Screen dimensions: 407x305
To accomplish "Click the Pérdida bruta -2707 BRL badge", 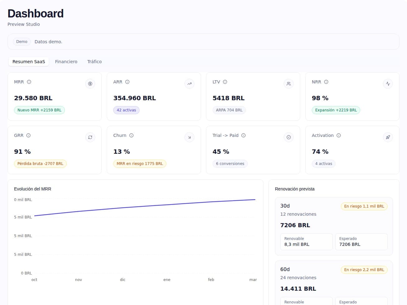I will (x=40, y=164).
